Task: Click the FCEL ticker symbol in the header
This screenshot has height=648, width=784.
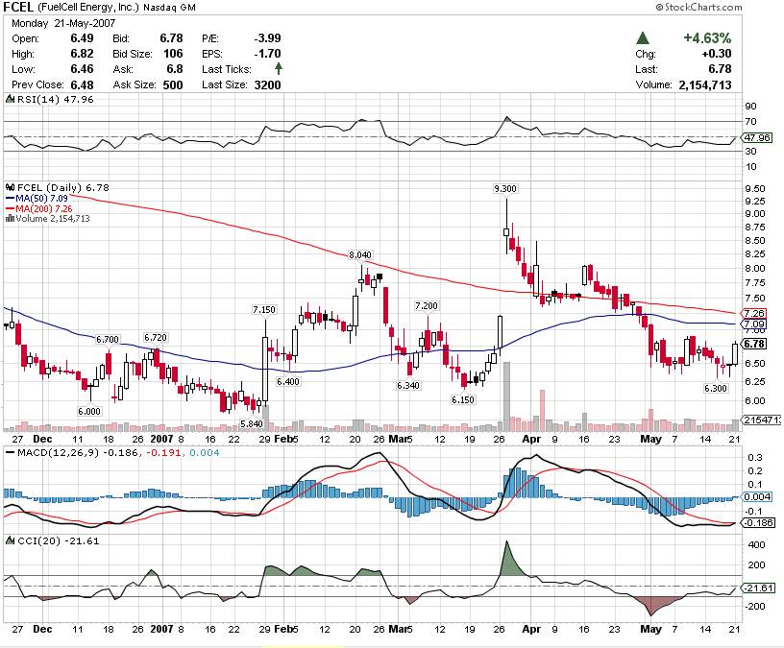Action: pyautogui.click(x=18, y=7)
